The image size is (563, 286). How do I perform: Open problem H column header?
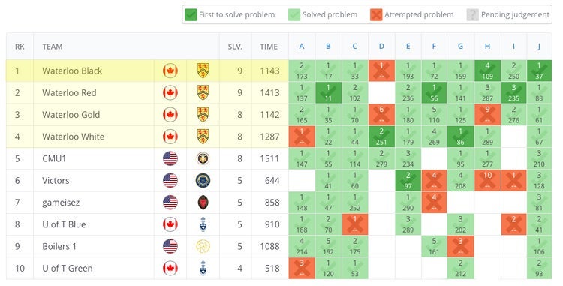[x=487, y=47]
